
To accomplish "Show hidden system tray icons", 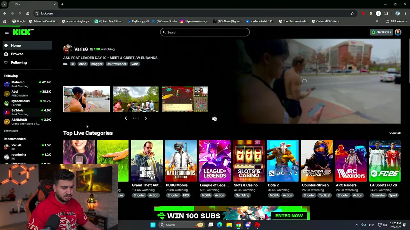I will (x=357, y=225).
